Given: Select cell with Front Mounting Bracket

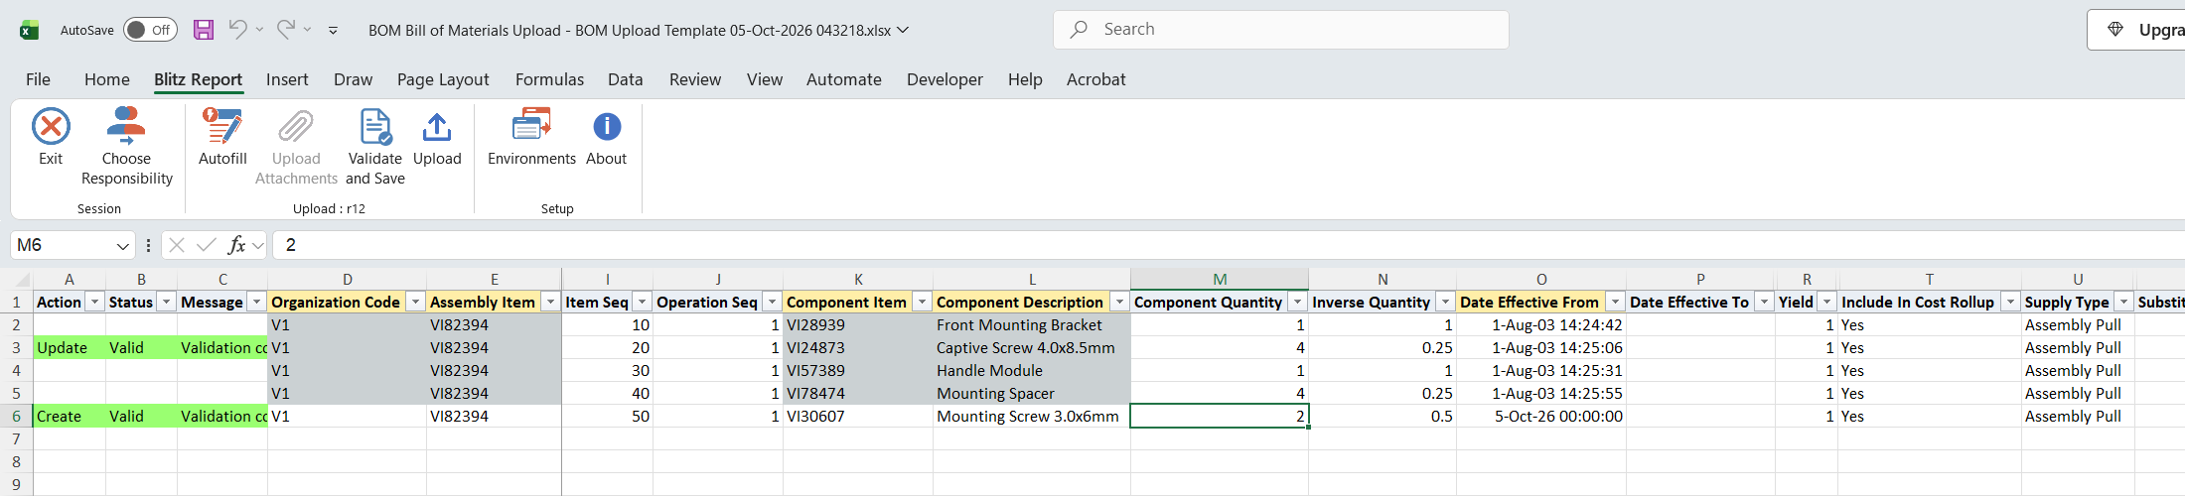Looking at the screenshot, I should tap(1032, 325).
